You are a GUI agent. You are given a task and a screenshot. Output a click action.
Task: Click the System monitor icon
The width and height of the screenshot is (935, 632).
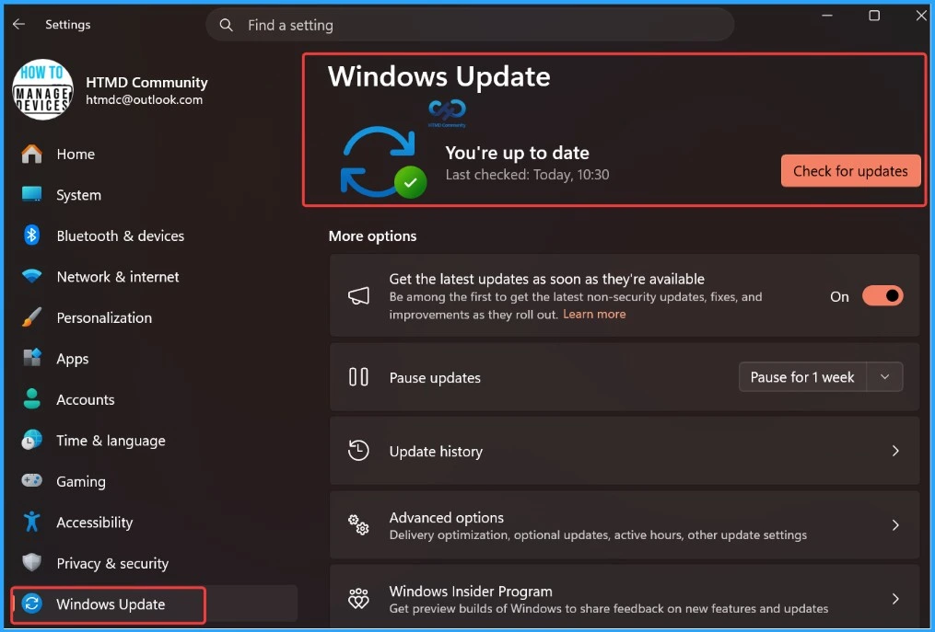coord(31,194)
